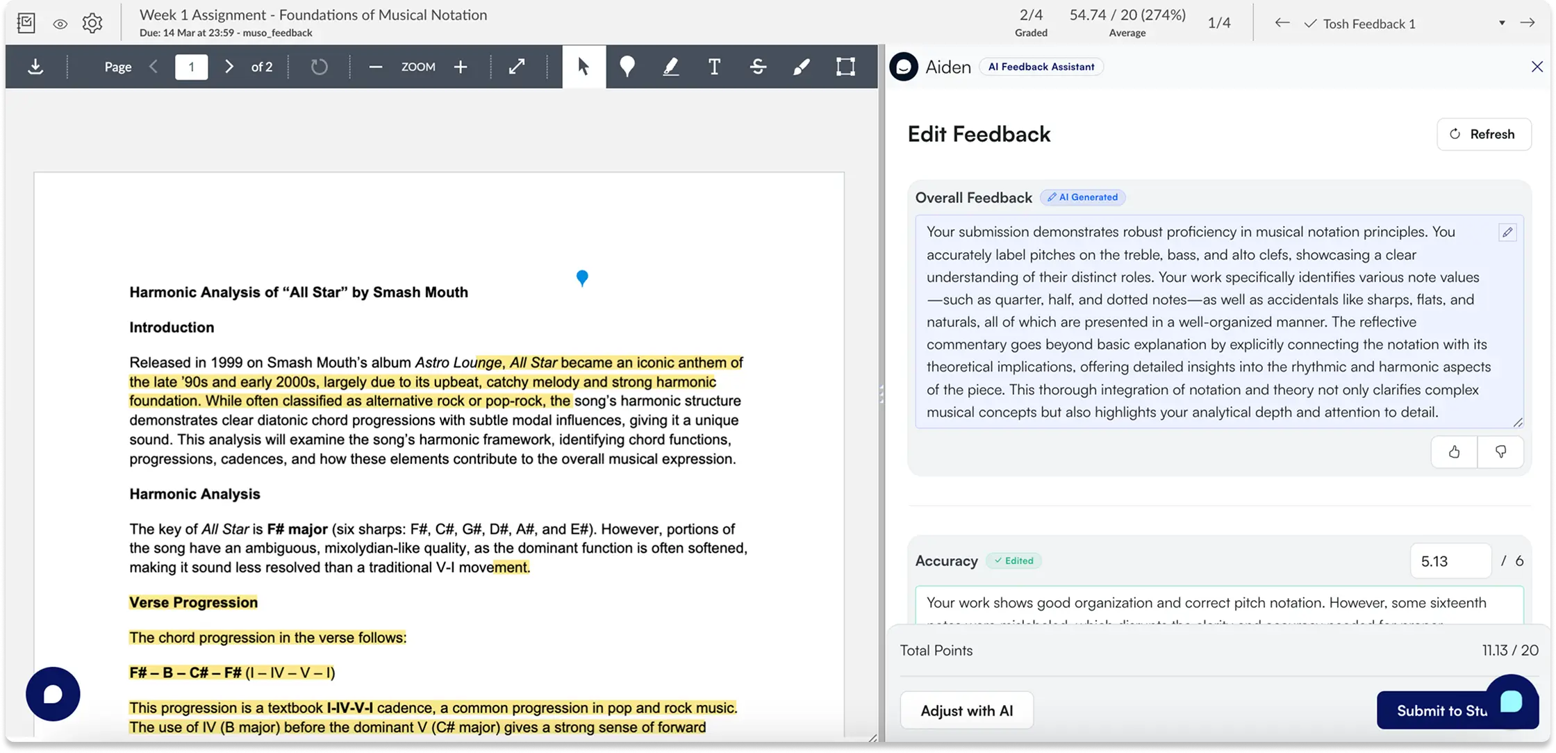Select the point annotation pin tool
The width and height of the screenshot is (1556, 753).
point(627,67)
